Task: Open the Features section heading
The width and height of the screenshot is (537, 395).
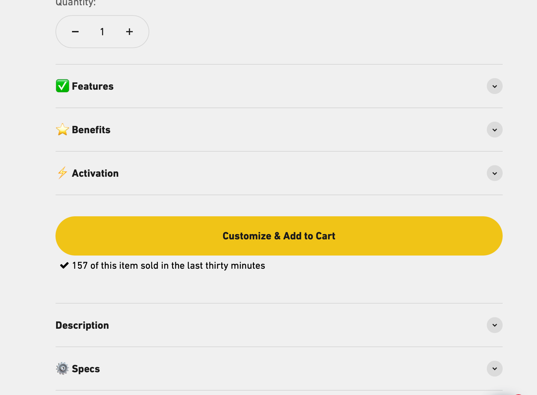Action: pyautogui.click(x=92, y=86)
